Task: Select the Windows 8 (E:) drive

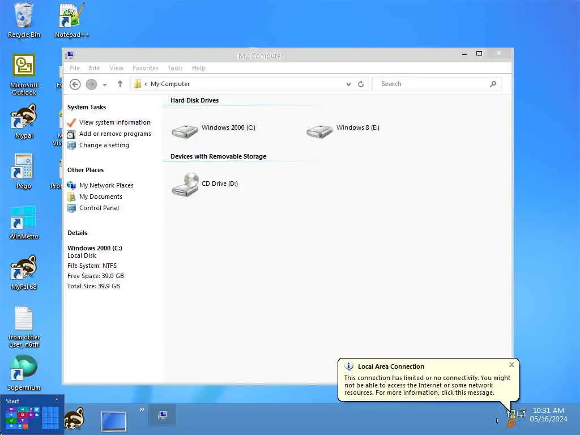Action: (x=343, y=130)
